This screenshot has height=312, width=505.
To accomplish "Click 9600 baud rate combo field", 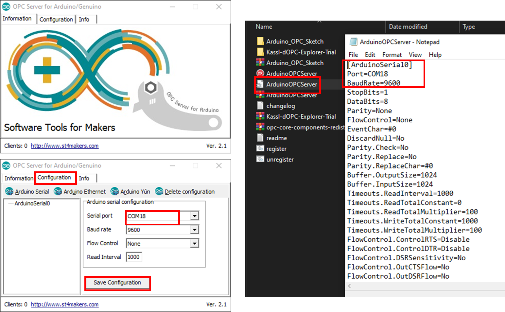I will click(x=162, y=230).
